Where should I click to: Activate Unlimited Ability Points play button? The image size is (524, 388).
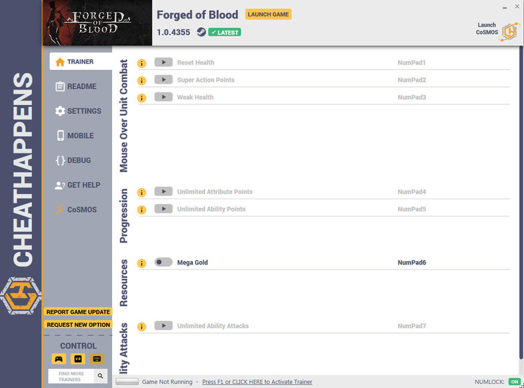(163, 209)
